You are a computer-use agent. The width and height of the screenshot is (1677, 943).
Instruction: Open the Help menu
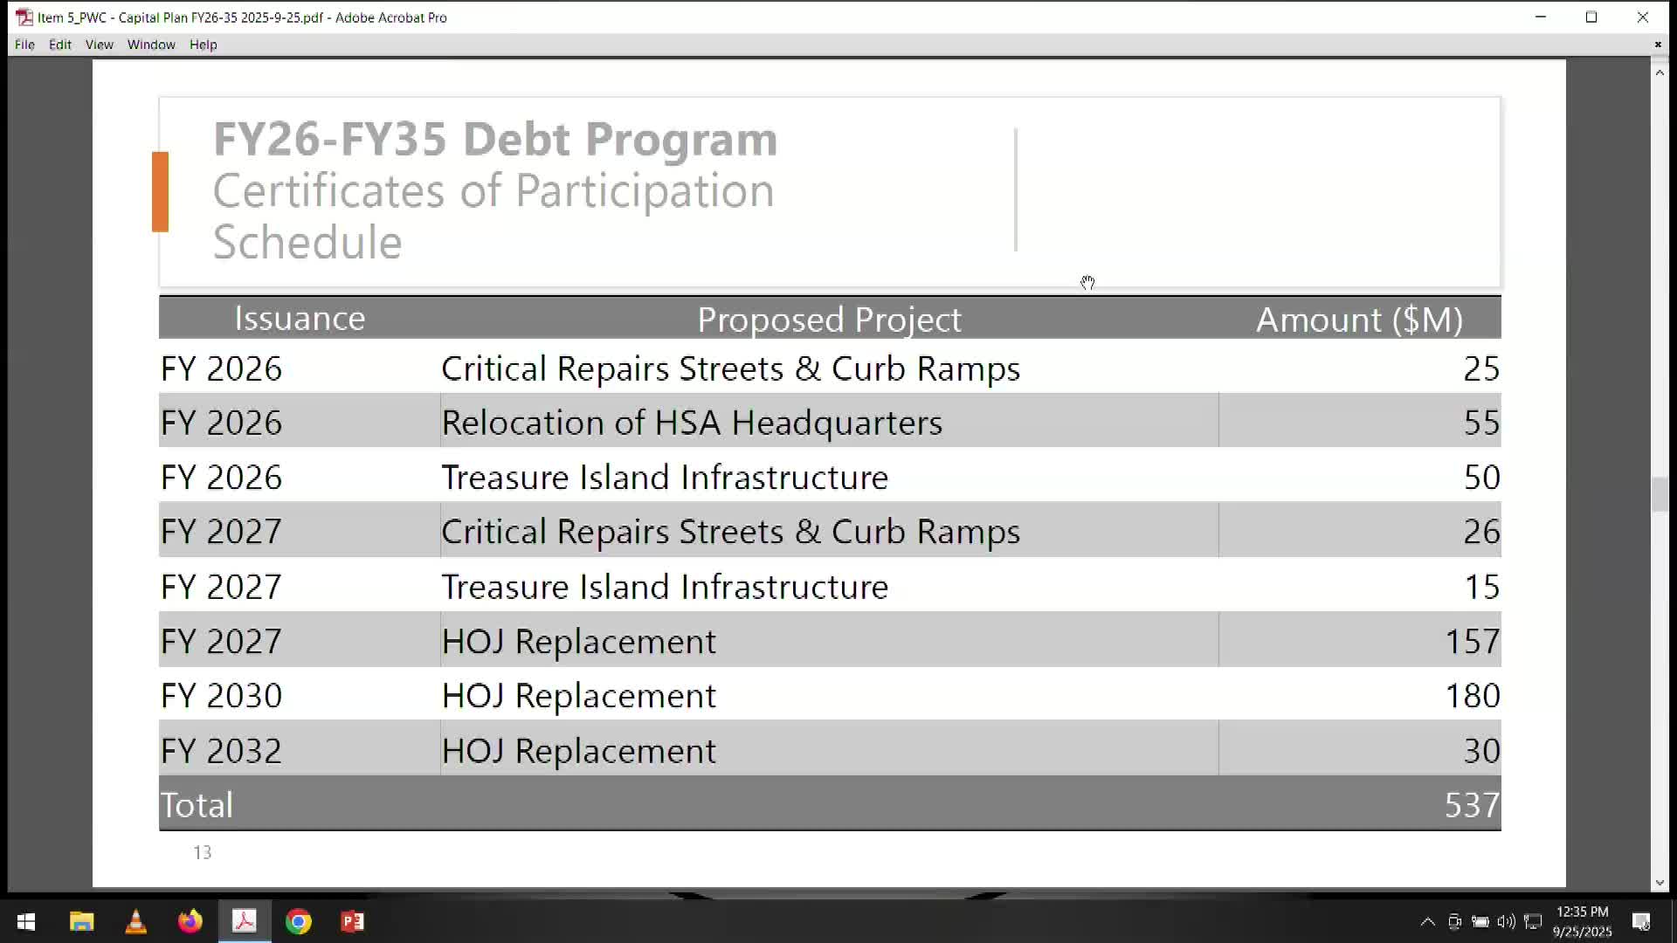tap(204, 45)
